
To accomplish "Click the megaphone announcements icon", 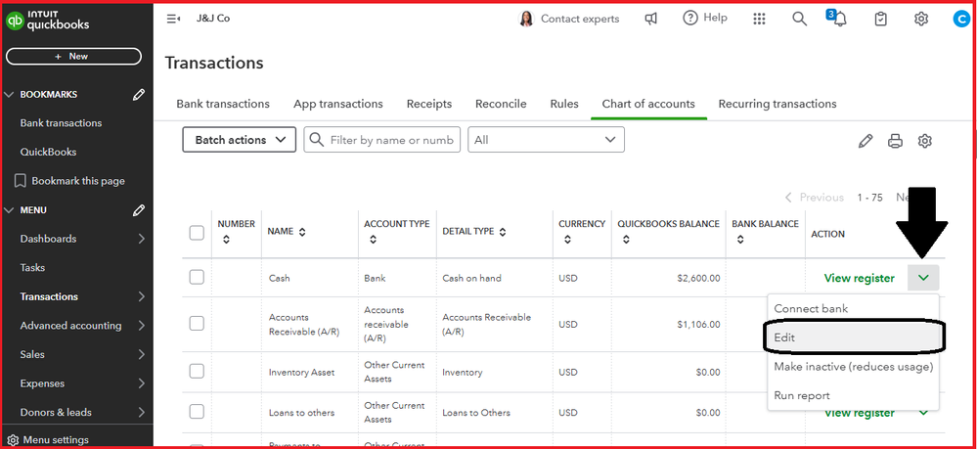I will (651, 19).
